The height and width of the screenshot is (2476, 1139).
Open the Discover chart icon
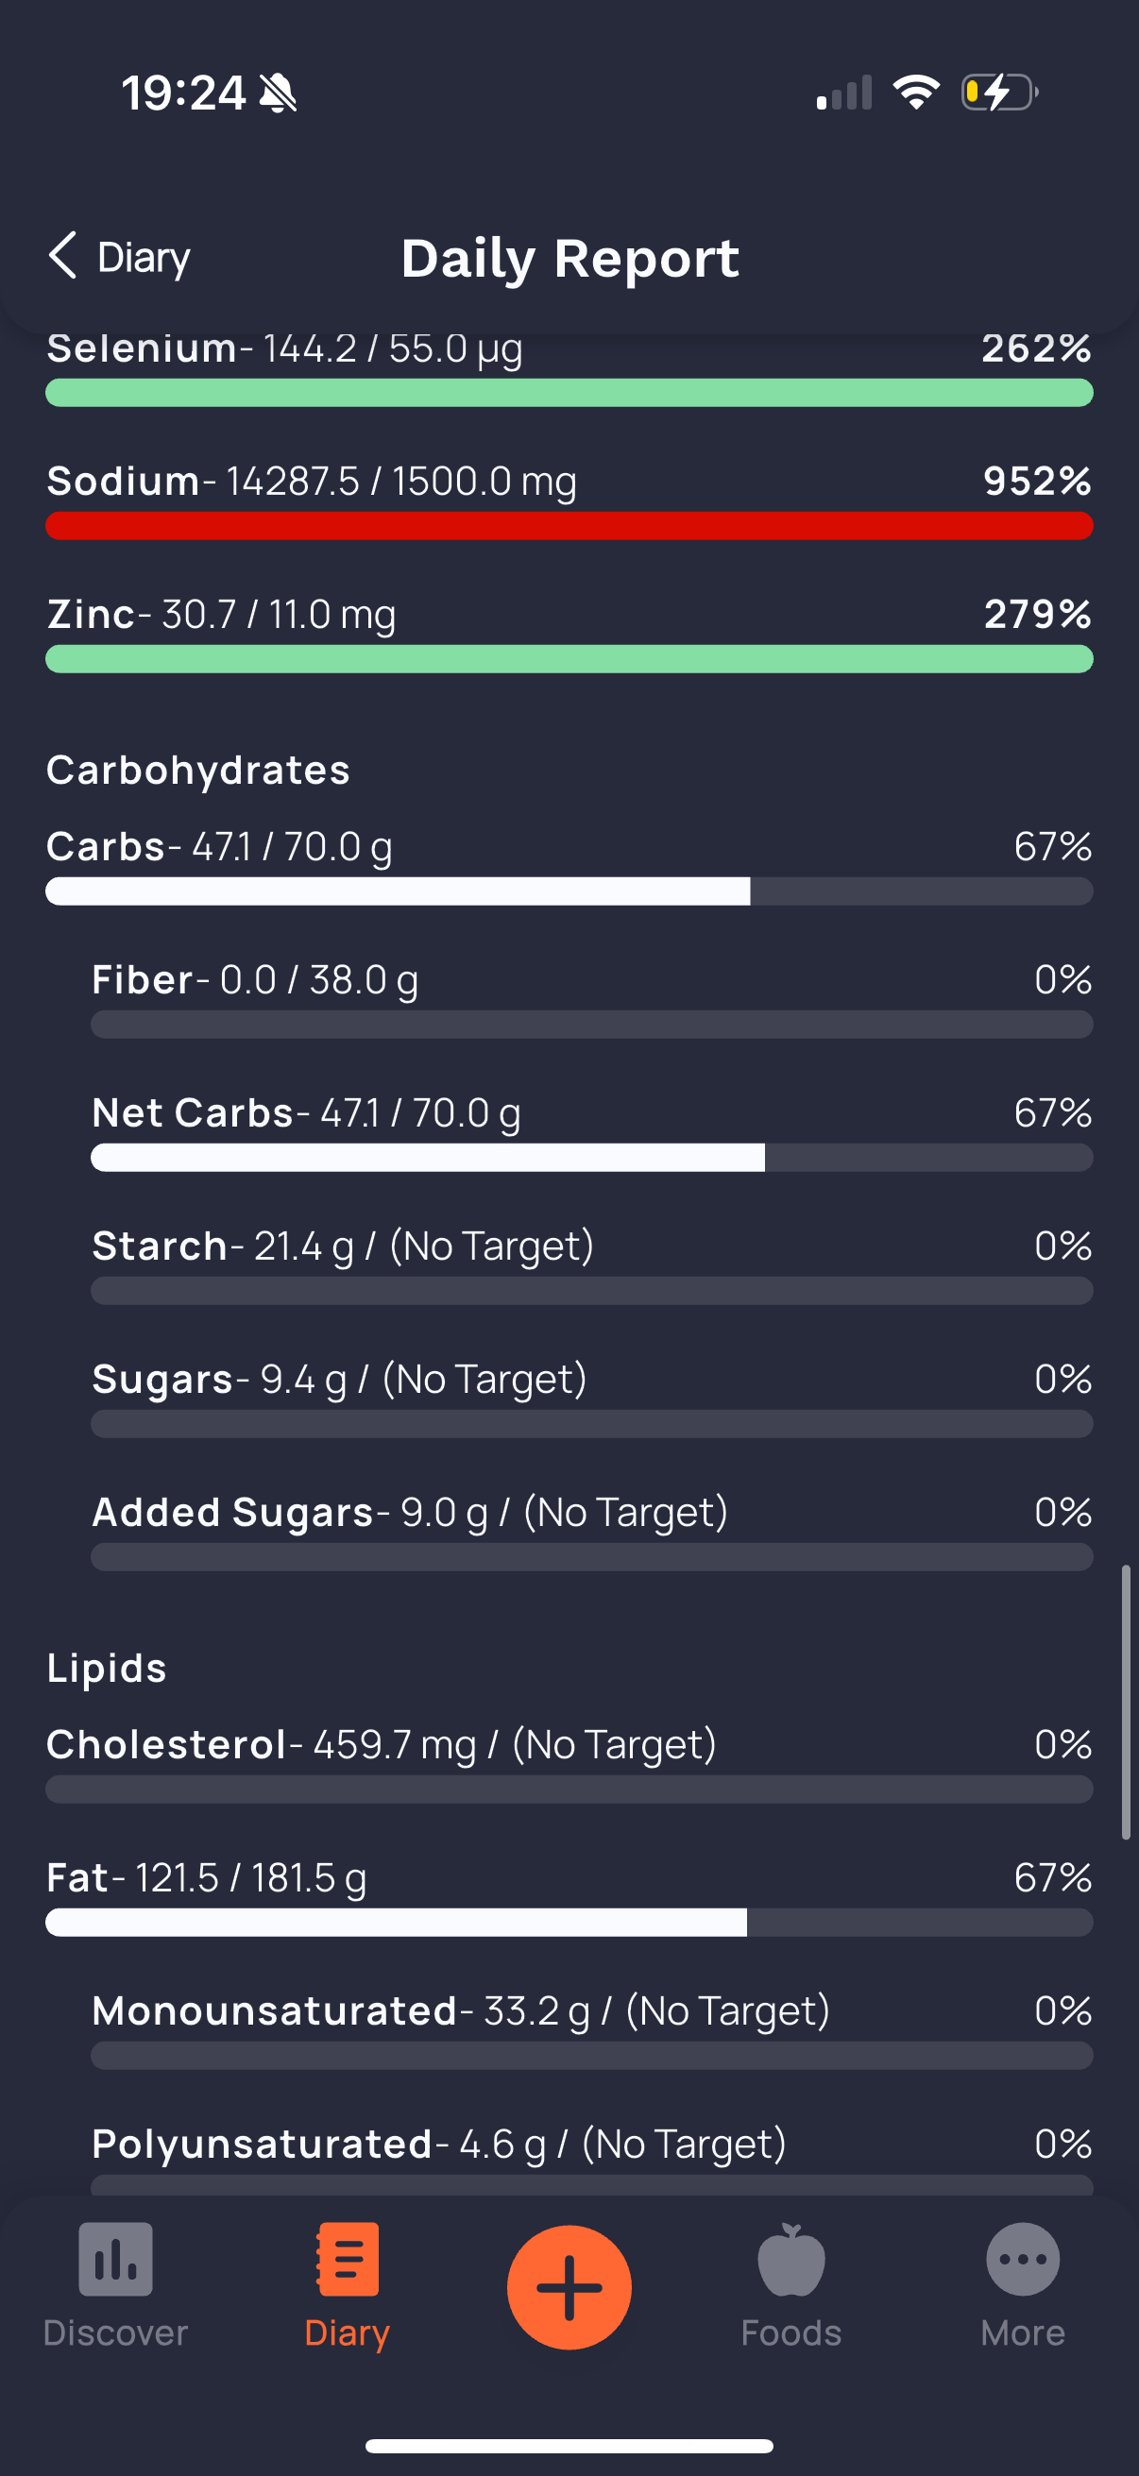pos(115,2259)
